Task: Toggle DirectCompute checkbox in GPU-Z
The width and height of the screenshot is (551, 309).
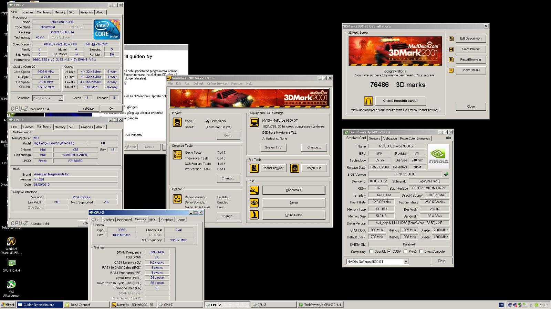Action: (x=421, y=251)
